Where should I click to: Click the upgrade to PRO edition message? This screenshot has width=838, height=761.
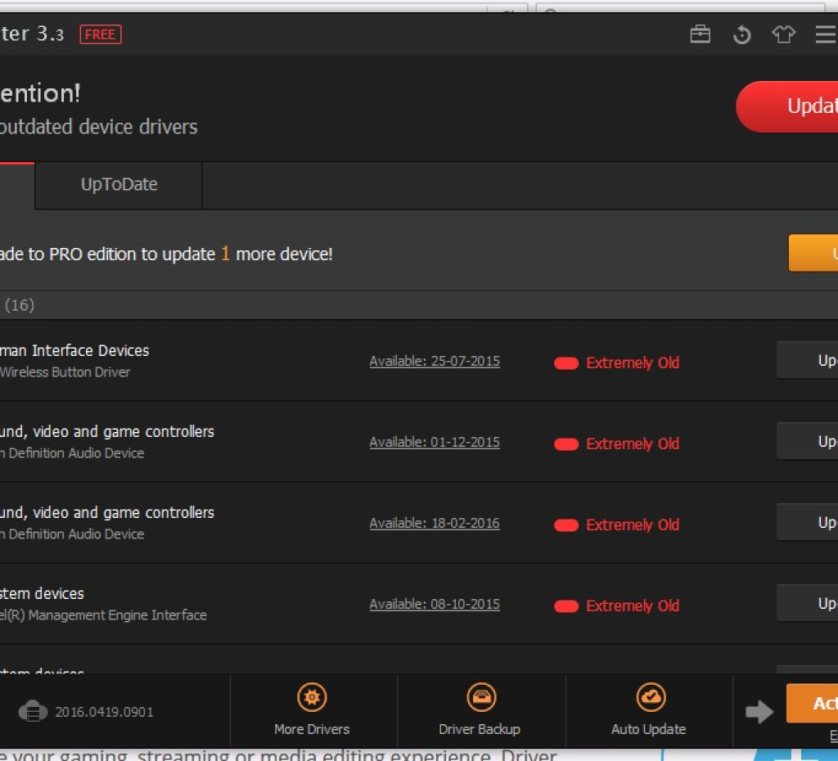(165, 254)
